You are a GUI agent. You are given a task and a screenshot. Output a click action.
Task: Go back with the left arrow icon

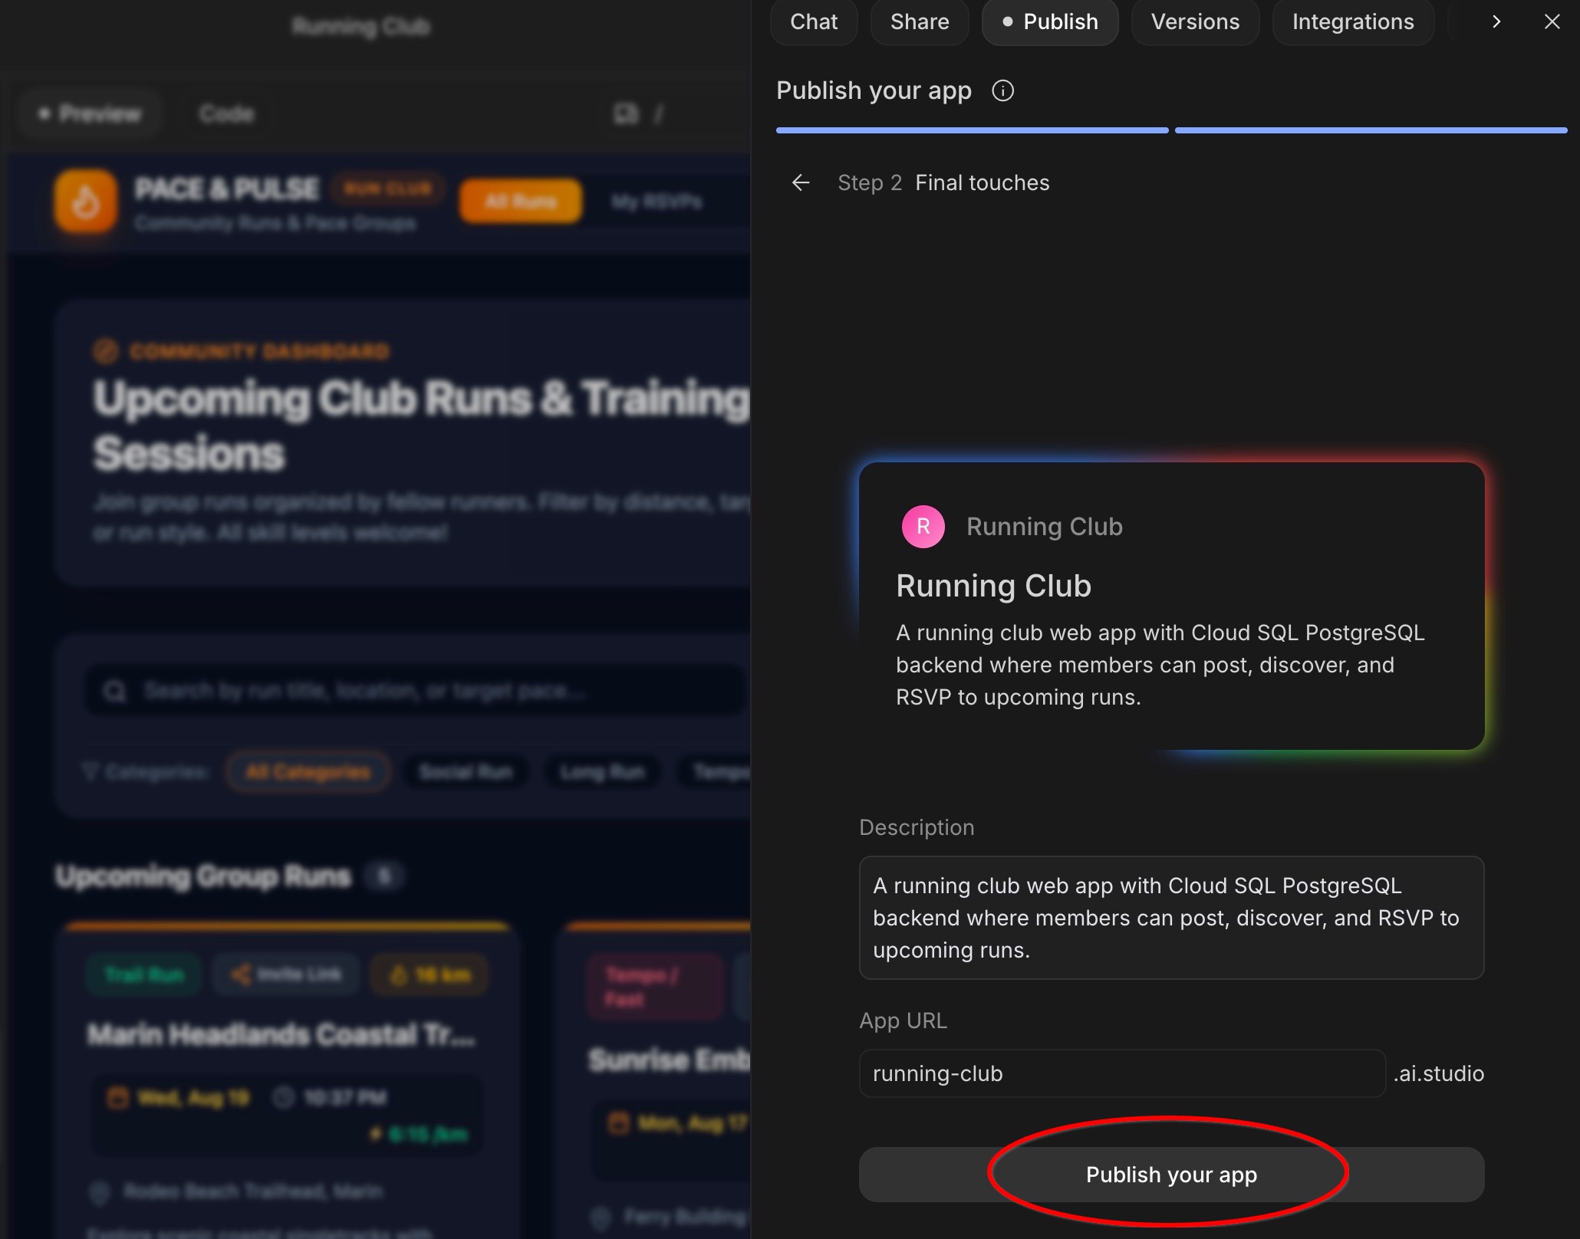pos(801,182)
